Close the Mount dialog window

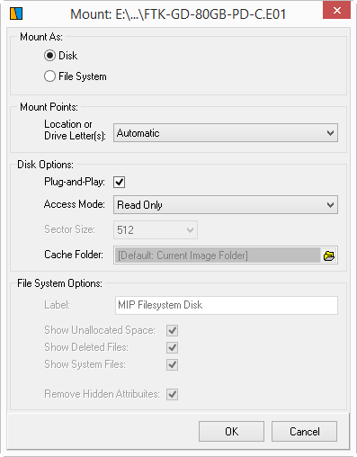[336, 11]
